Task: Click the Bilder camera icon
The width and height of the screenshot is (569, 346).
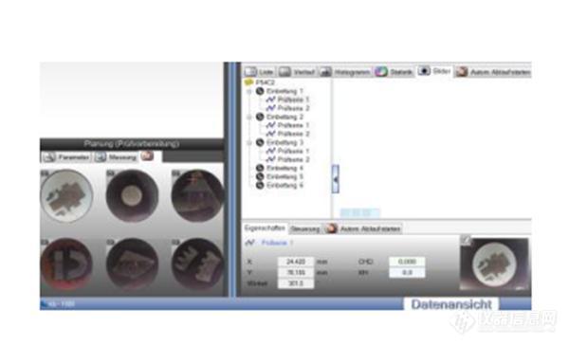Action: click(x=424, y=71)
